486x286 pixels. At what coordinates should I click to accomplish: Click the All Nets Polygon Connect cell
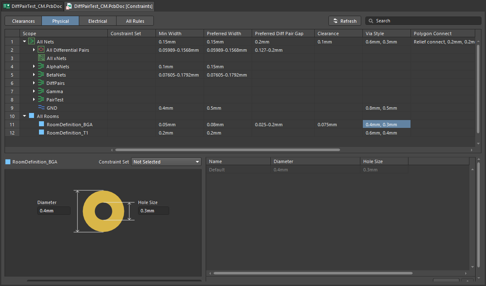[443, 42]
